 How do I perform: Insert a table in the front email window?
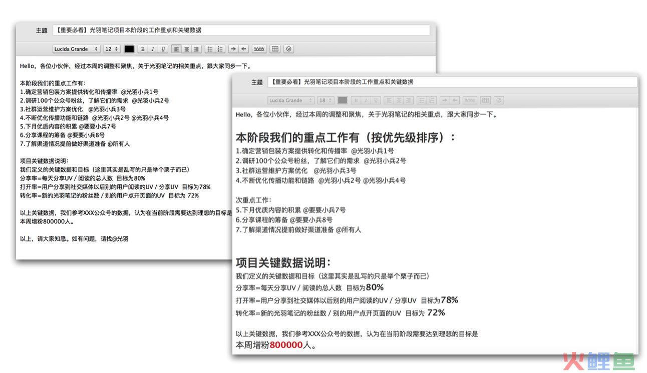pyautogui.click(x=485, y=100)
